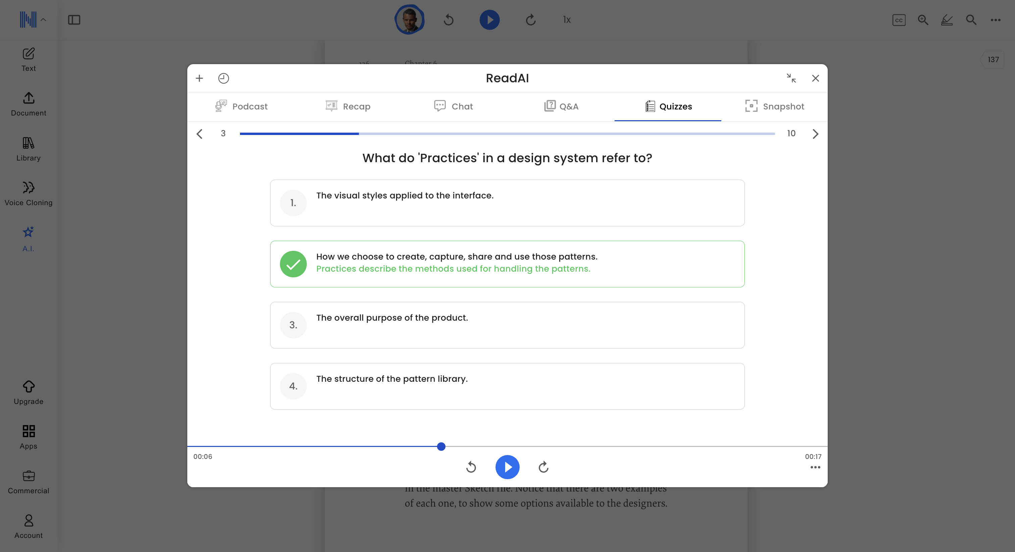Collapse the ReadAI panel with shrink icon
This screenshot has width=1015, height=552.
click(791, 78)
